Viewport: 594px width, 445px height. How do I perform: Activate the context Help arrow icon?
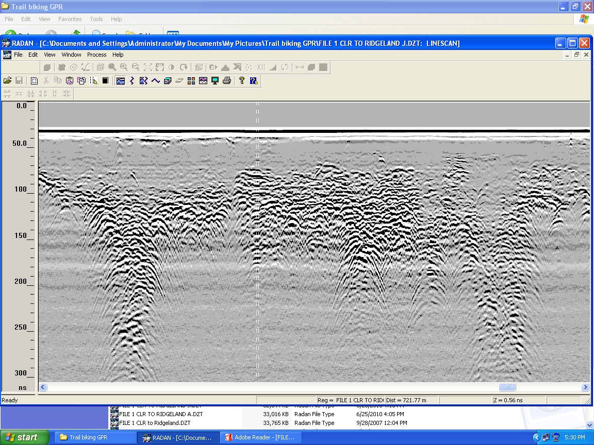(253, 80)
